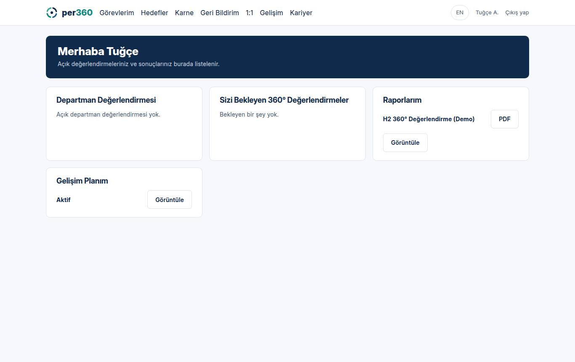Click the 'Aktif' status text
Screen dimensions: 575x362
click(64, 200)
